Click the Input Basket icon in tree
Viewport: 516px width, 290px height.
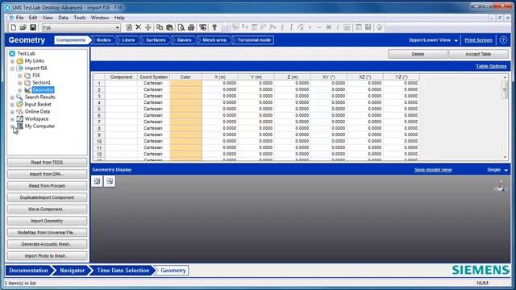19,104
